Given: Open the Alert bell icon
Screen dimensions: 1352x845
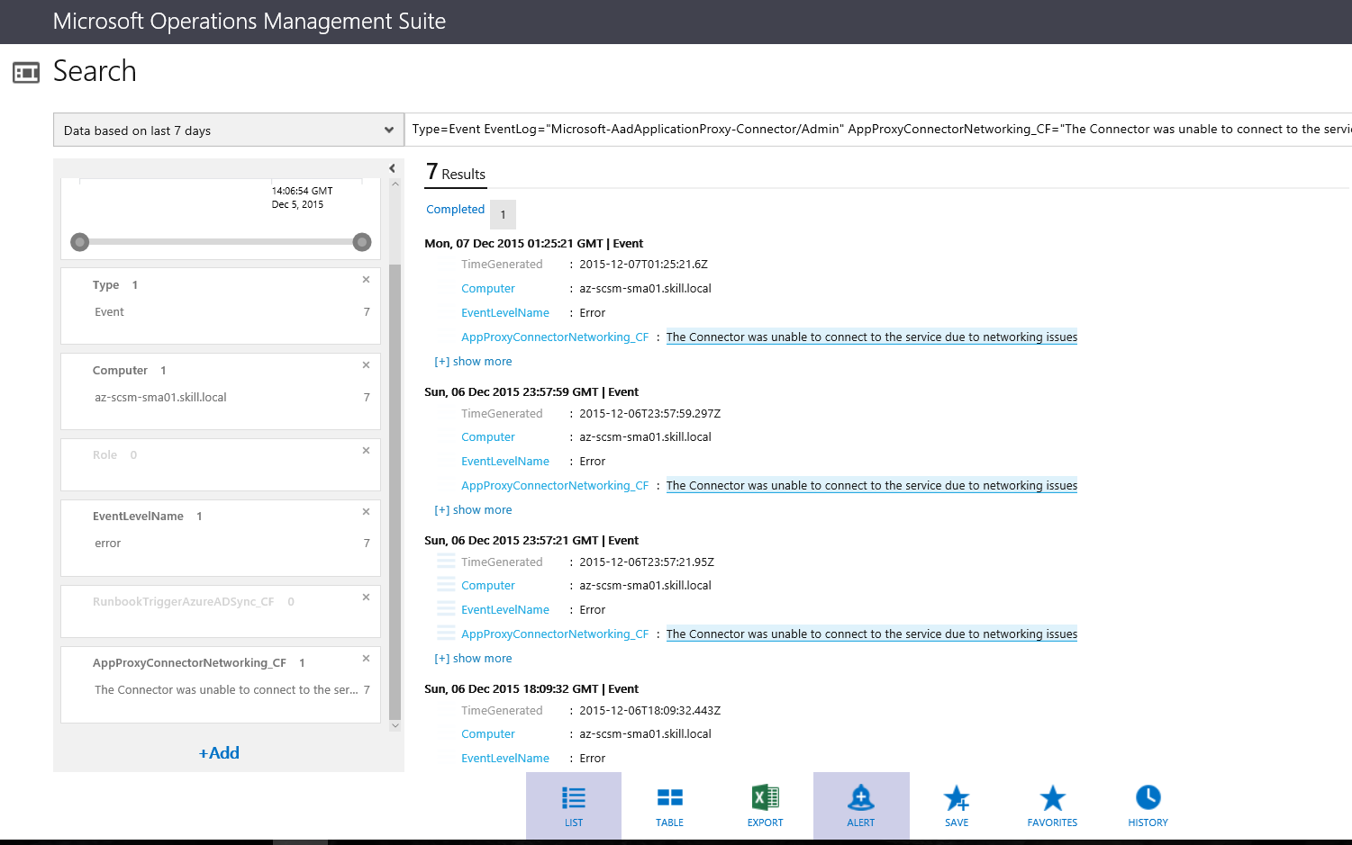Looking at the screenshot, I should pos(860,798).
